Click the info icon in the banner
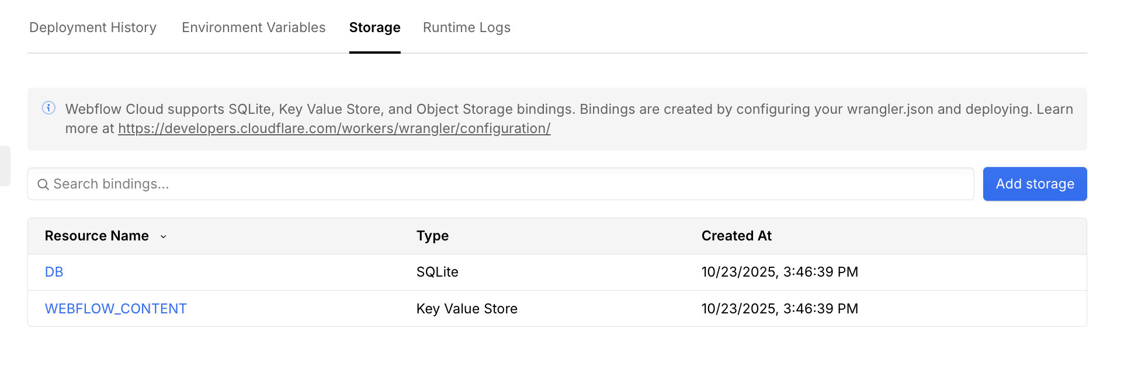 [x=49, y=108]
